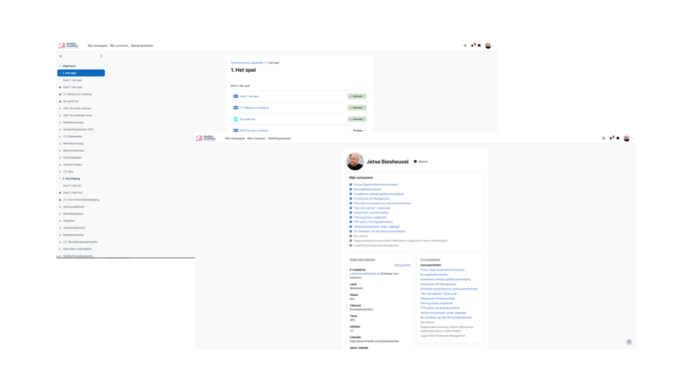693x389 pixels.
Task: Collapse the 'Algemeen' section in sidebar
Action: tap(60, 66)
